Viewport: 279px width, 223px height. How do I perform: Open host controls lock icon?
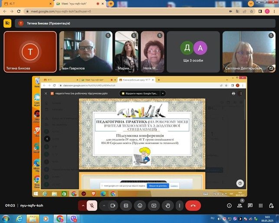[271, 205]
